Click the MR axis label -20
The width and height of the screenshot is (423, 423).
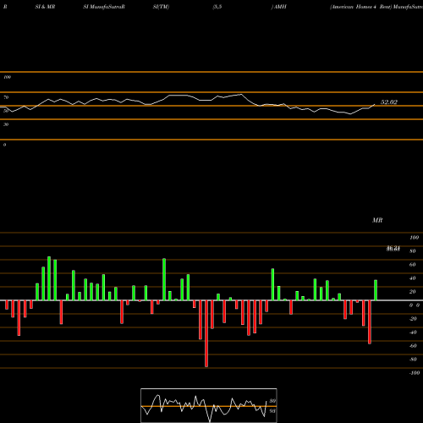click(x=413, y=319)
